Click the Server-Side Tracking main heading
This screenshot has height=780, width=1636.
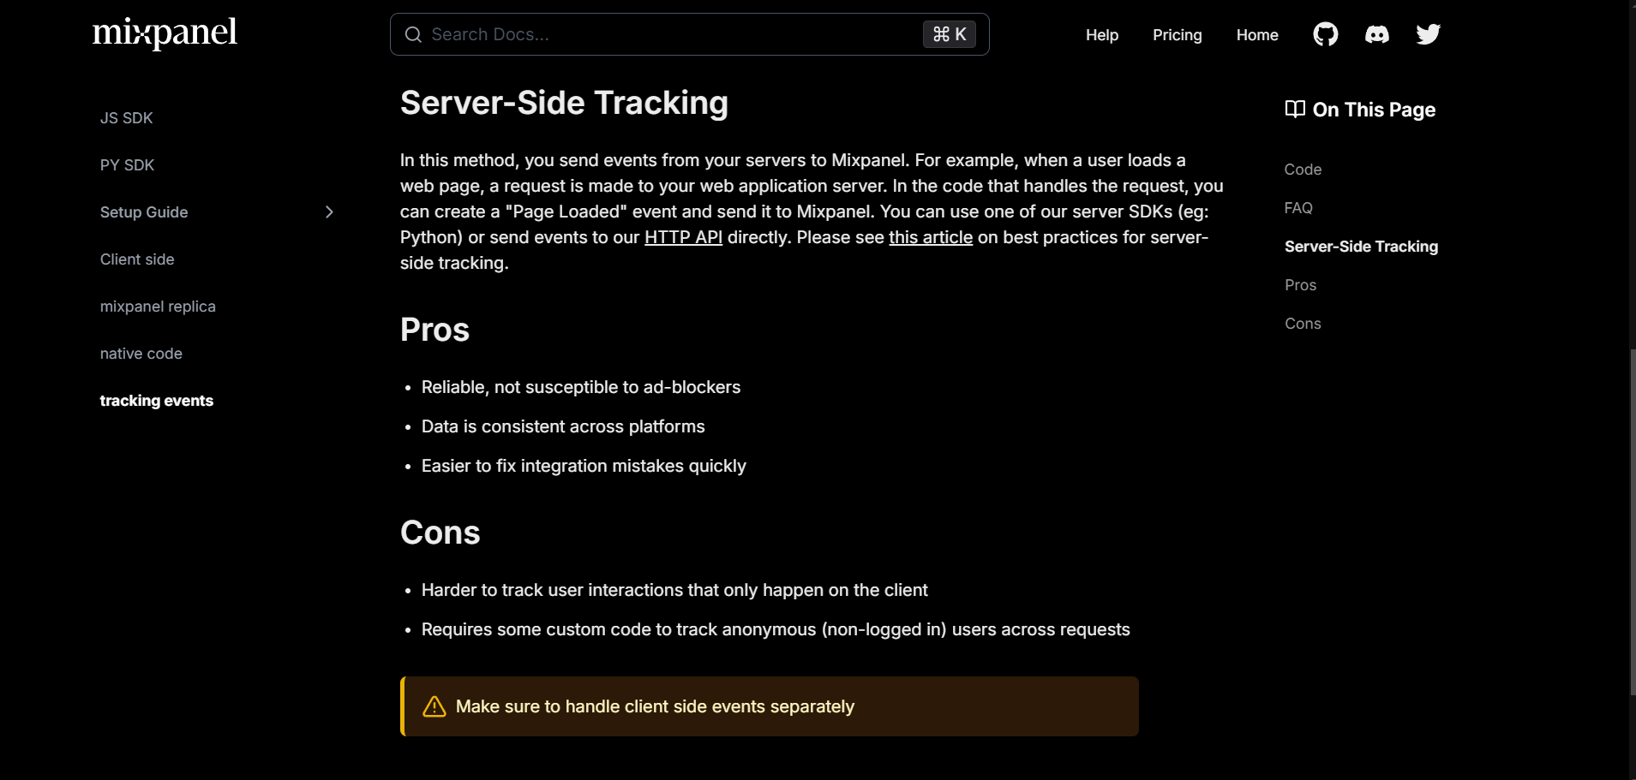564,103
